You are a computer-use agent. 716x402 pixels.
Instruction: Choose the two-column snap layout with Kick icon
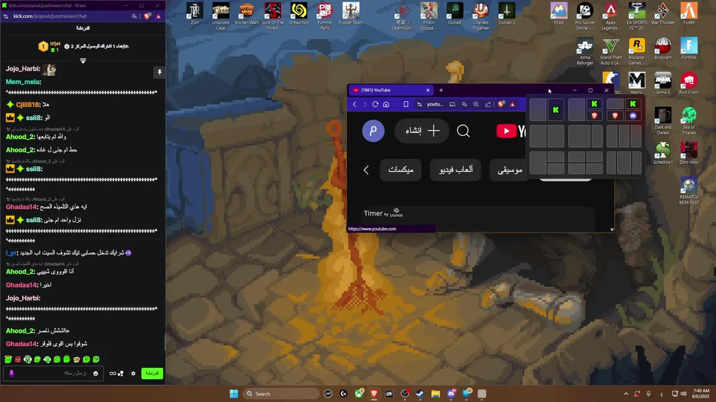(547, 110)
